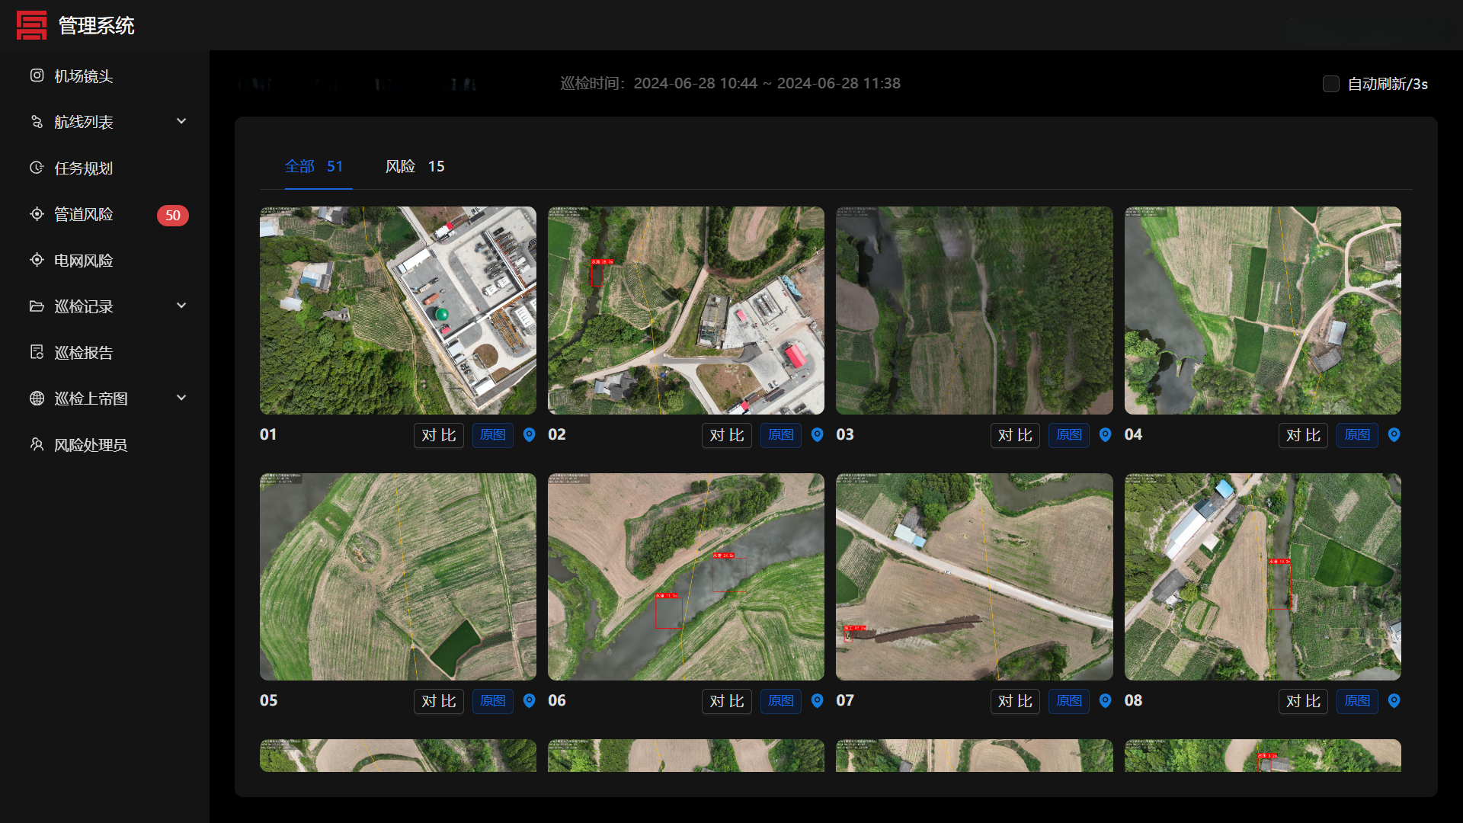
Task: Open 巡检报告 menu item
Action: point(105,353)
